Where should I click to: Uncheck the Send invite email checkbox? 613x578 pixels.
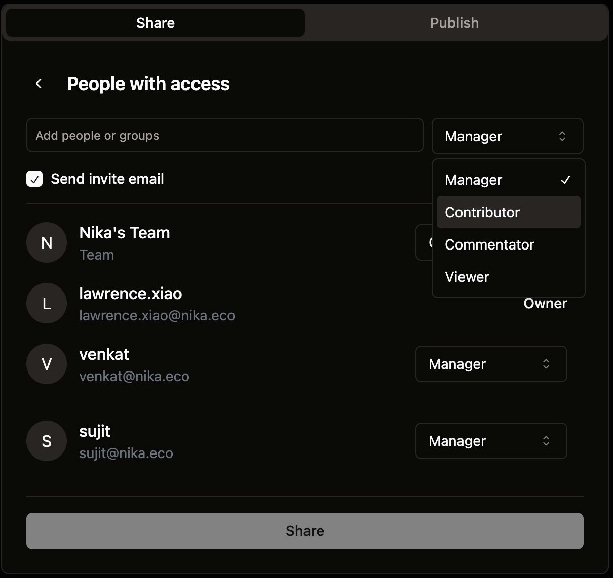34,179
